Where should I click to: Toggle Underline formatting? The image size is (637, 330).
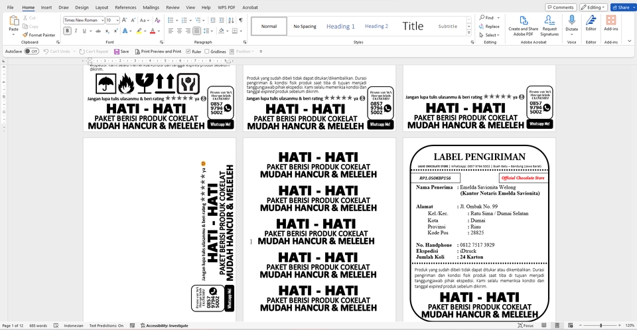tap(84, 31)
